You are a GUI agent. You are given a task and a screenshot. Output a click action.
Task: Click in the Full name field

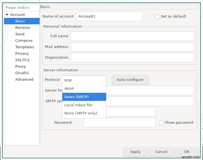click(x=132, y=36)
